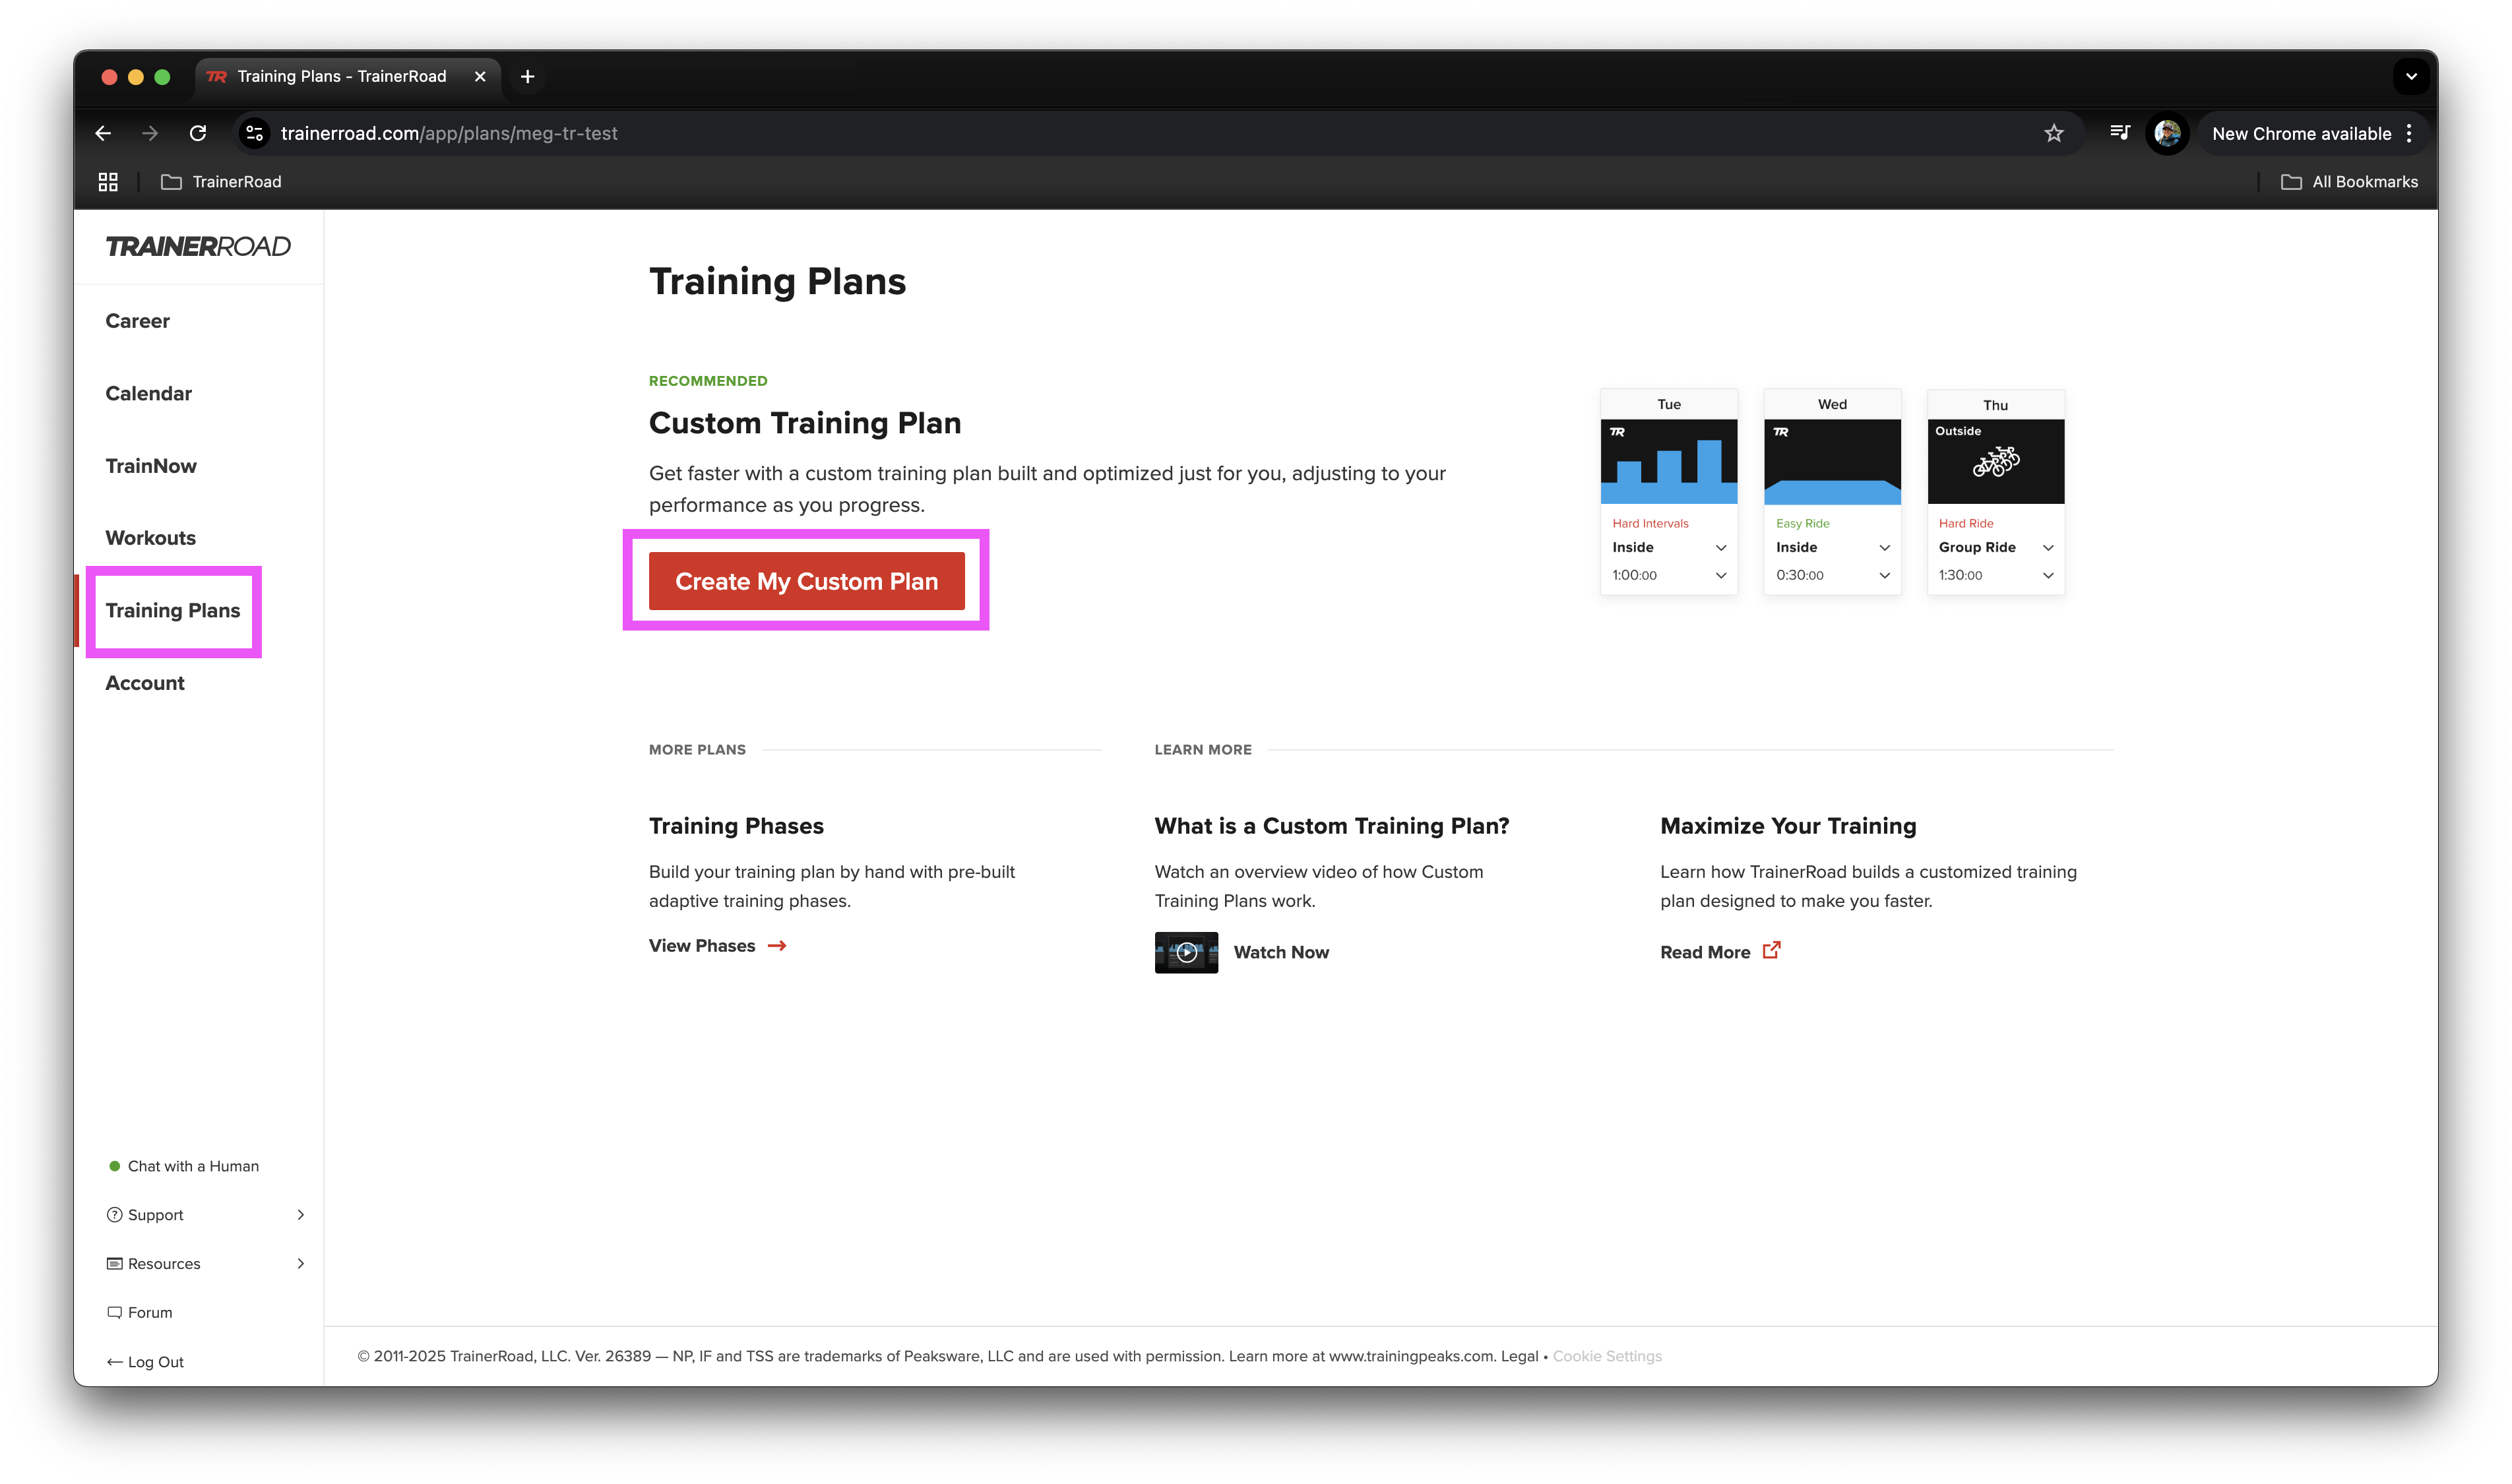This screenshot has height=1484, width=2512.
Task: Go to Career in the sidebar
Action: [x=137, y=321]
